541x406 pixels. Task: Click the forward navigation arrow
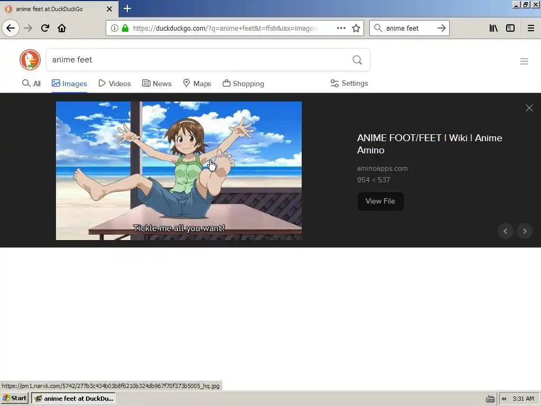tap(28, 28)
